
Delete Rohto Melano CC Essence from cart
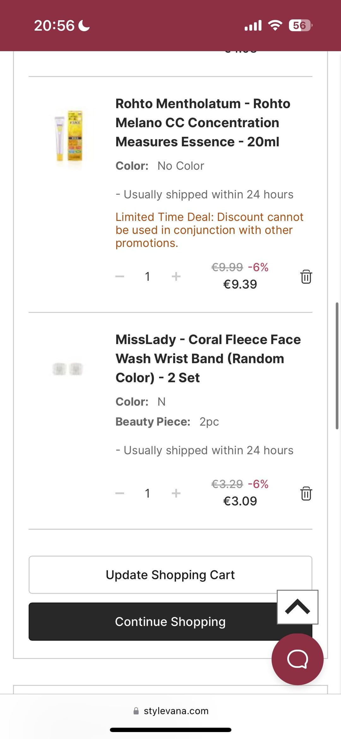pos(306,277)
